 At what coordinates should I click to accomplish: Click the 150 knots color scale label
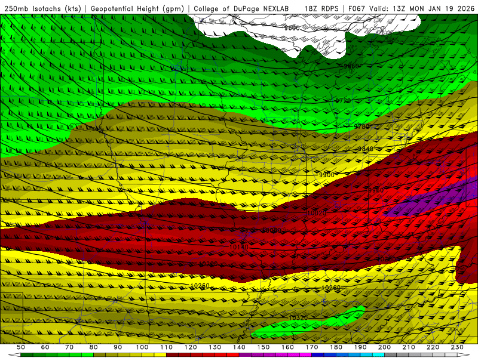coord(263,347)
